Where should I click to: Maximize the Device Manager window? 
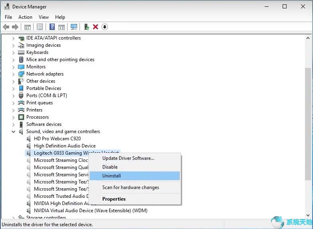pos(285,6)
